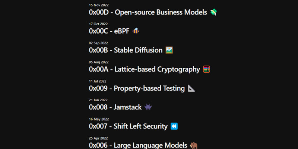Click the triangular ruler emoji icon

(191, 88)
